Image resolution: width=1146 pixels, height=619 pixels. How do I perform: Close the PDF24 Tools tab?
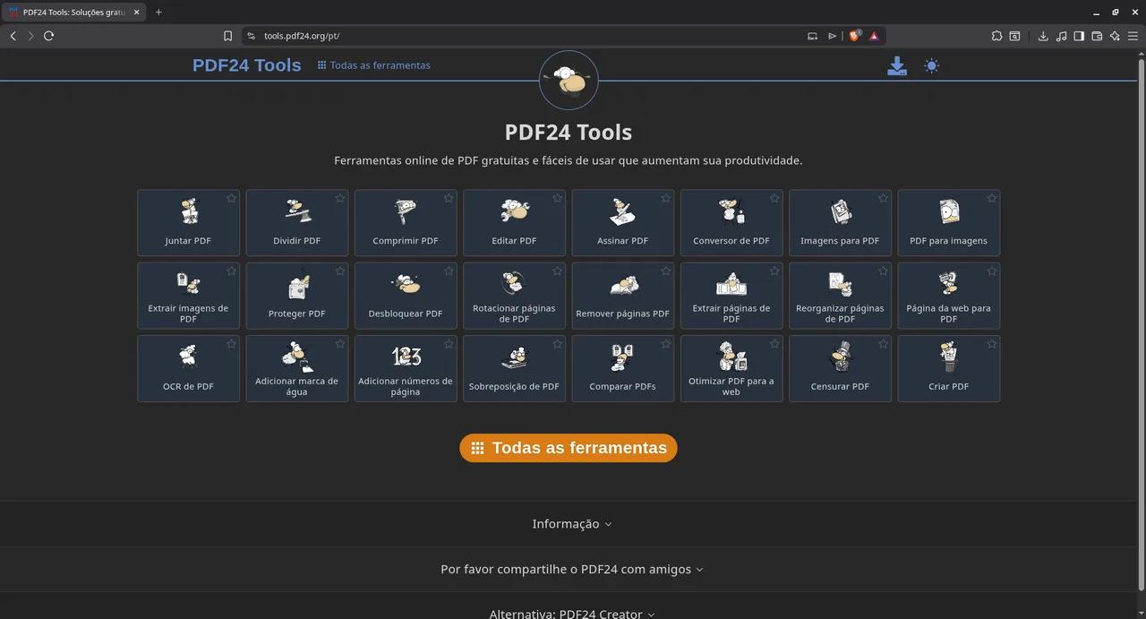[136, 13]
